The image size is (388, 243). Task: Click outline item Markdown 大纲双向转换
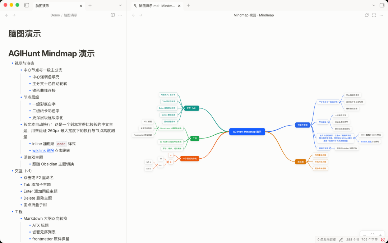coord(45,218)
